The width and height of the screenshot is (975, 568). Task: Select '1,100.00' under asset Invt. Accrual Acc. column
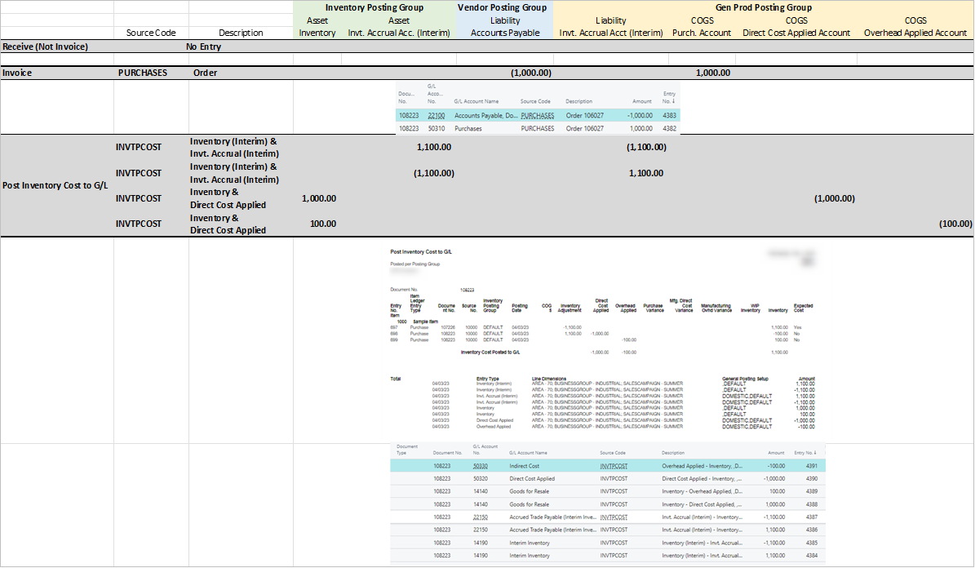(x=433, y=148)
